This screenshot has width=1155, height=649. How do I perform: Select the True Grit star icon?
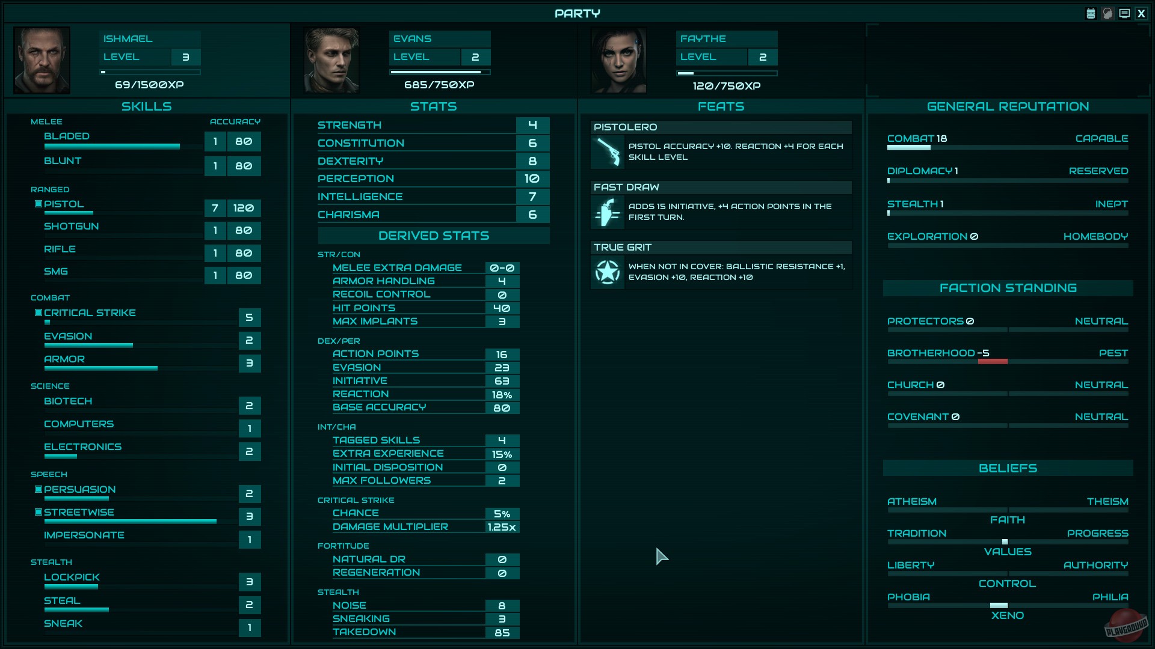click(x=608, y=272)
